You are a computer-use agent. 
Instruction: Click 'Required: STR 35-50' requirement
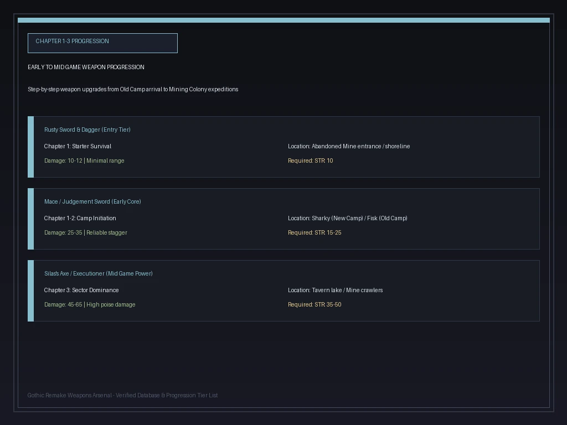(315, 305)
